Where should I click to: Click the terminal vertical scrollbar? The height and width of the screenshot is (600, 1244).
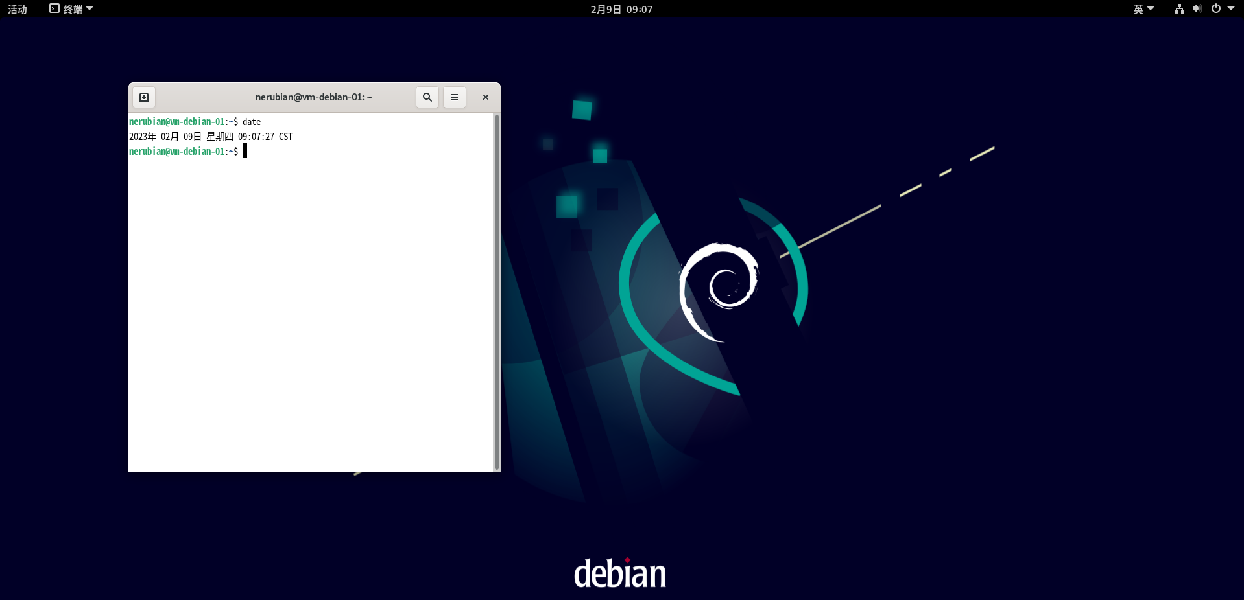(497, 292)
